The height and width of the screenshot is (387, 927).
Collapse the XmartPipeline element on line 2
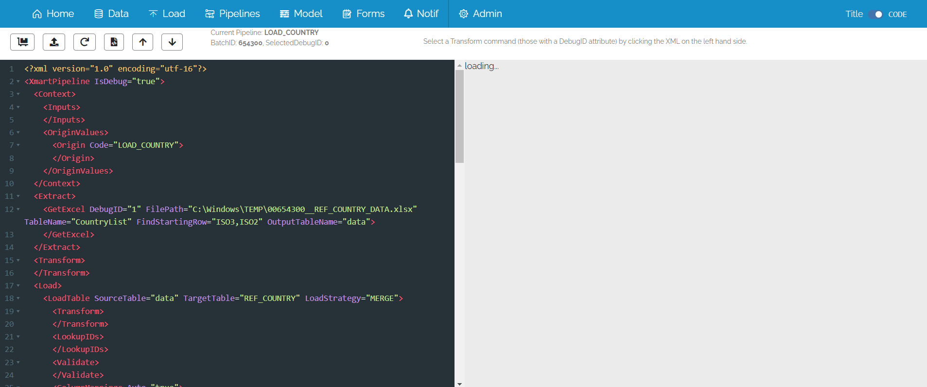[18, 82]
